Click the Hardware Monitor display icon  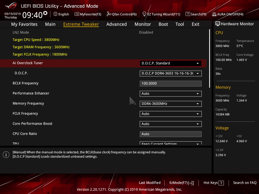pyautogui.click(x=218, y=24)
